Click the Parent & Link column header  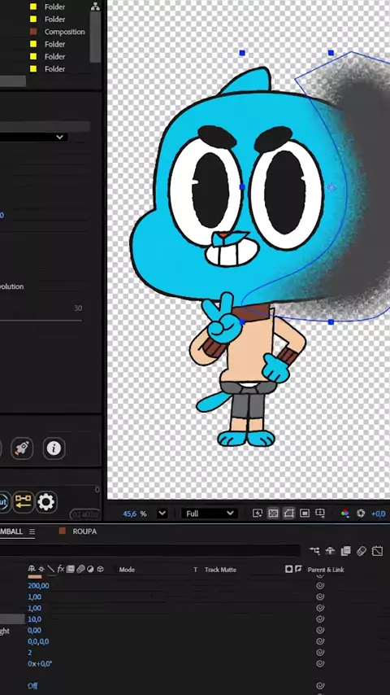point(326,570)
